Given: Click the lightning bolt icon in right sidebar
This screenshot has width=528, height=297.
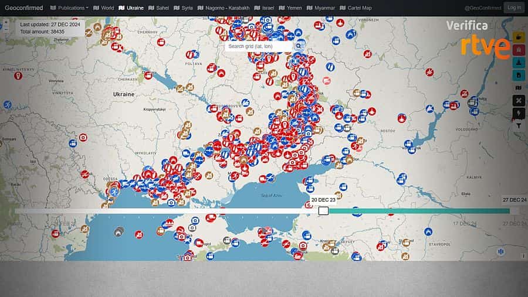Looking at the screenshot, I should point(519,113).
